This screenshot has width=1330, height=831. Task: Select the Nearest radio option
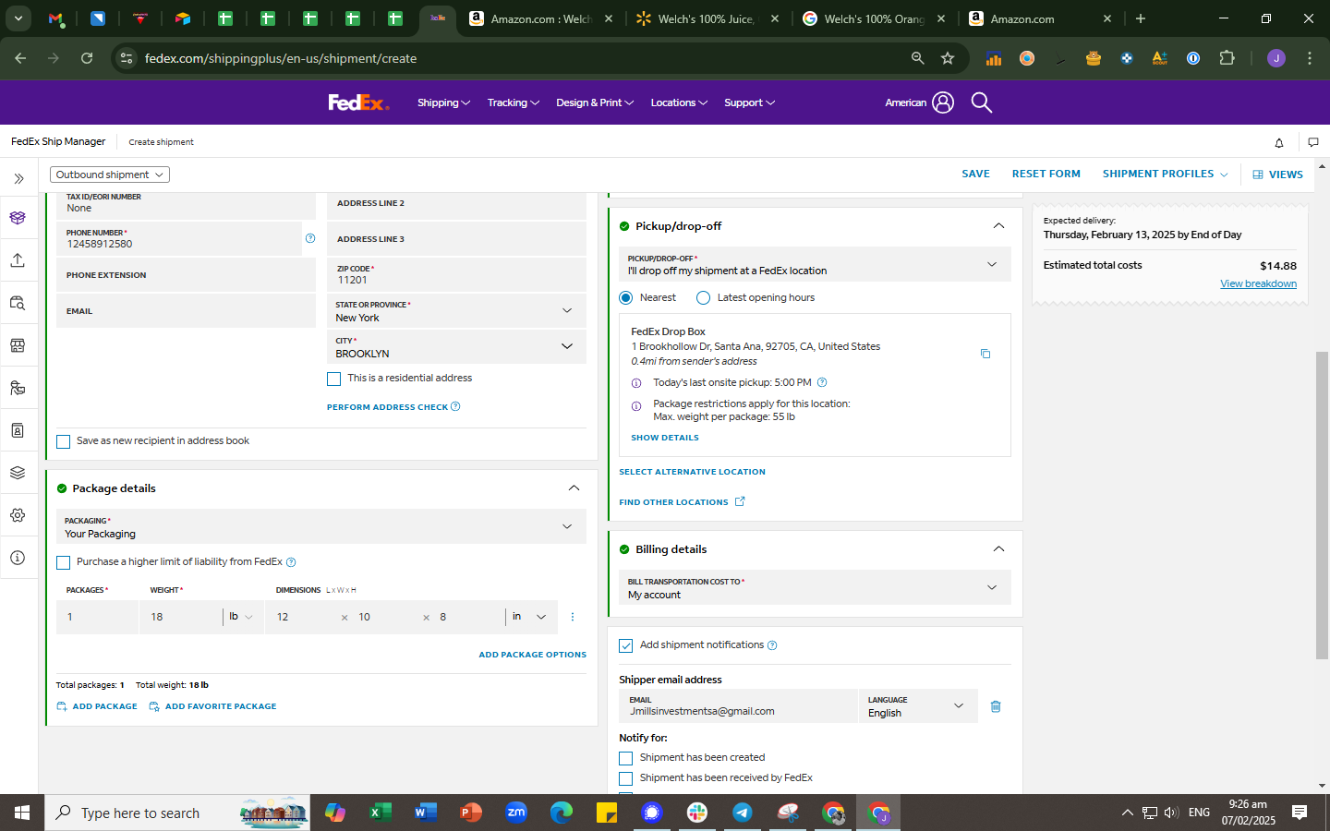coord(626,297)
